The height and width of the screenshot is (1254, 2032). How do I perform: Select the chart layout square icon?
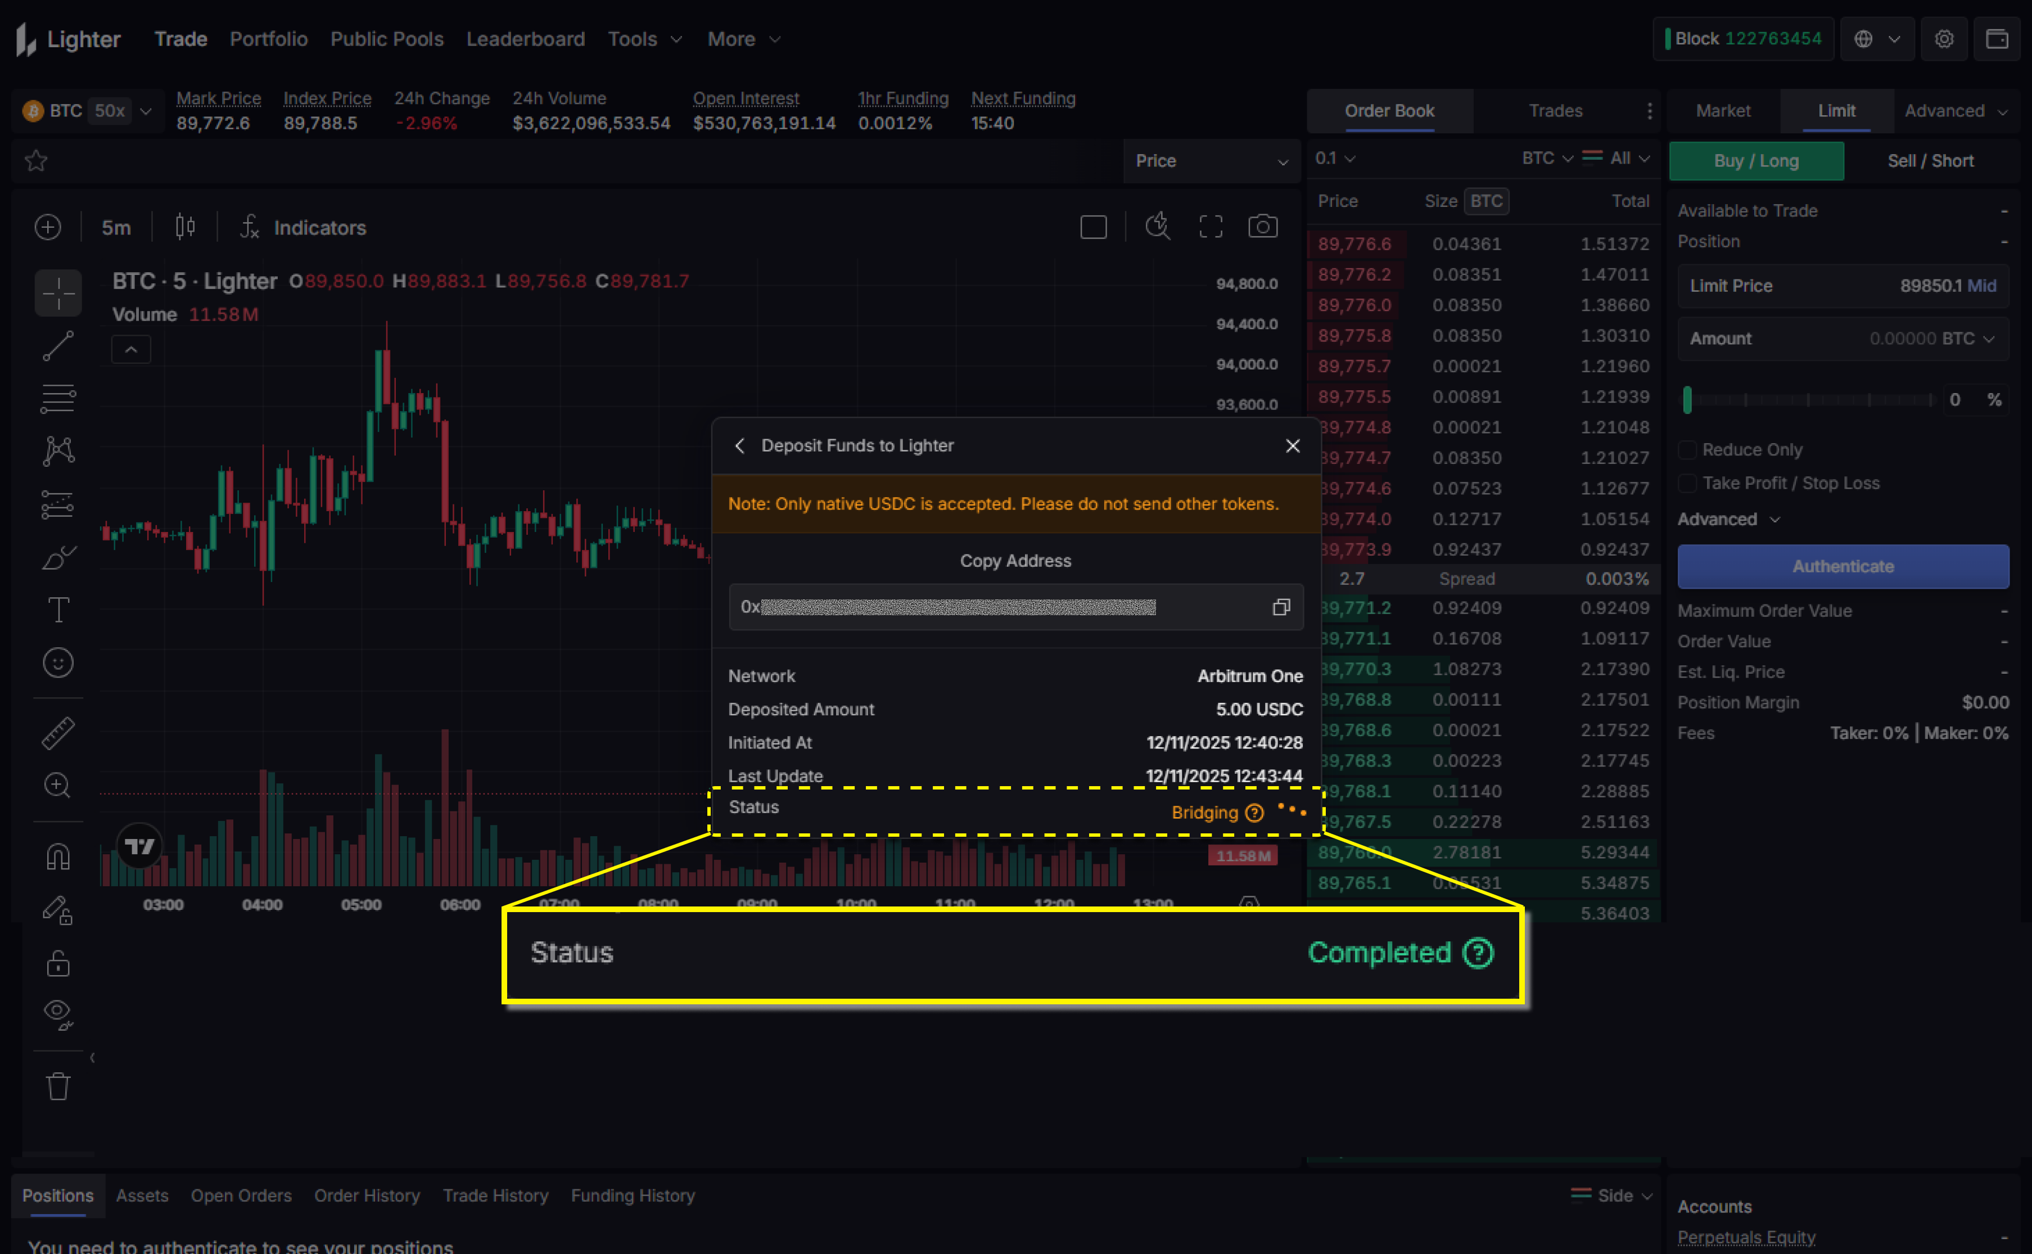(x=1094, y=227)
